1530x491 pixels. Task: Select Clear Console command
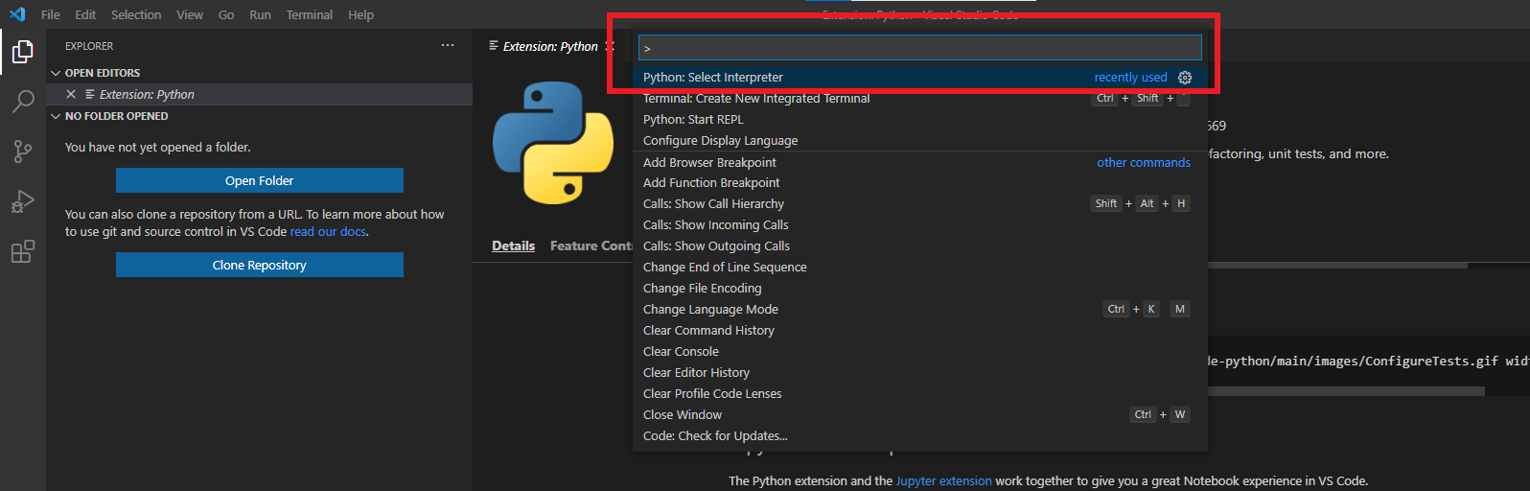click(x=920, y=351)
